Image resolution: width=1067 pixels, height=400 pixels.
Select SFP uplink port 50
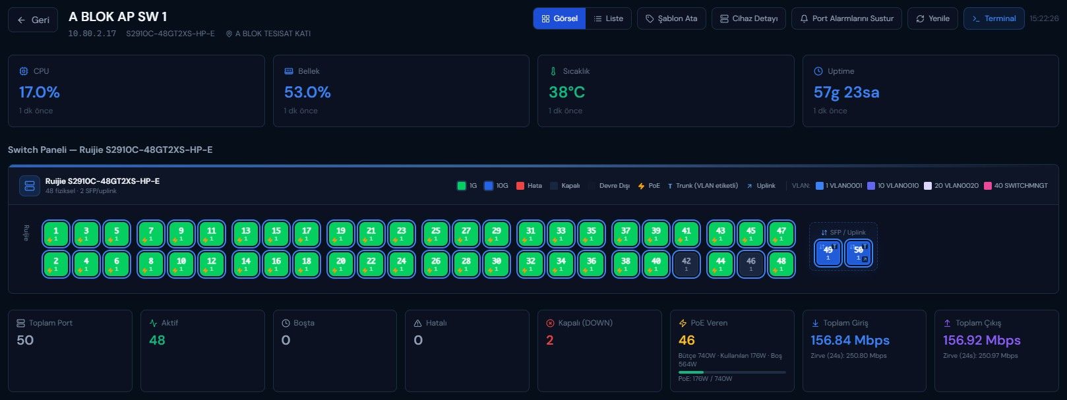pyautogui.click(x=859, y=253)
